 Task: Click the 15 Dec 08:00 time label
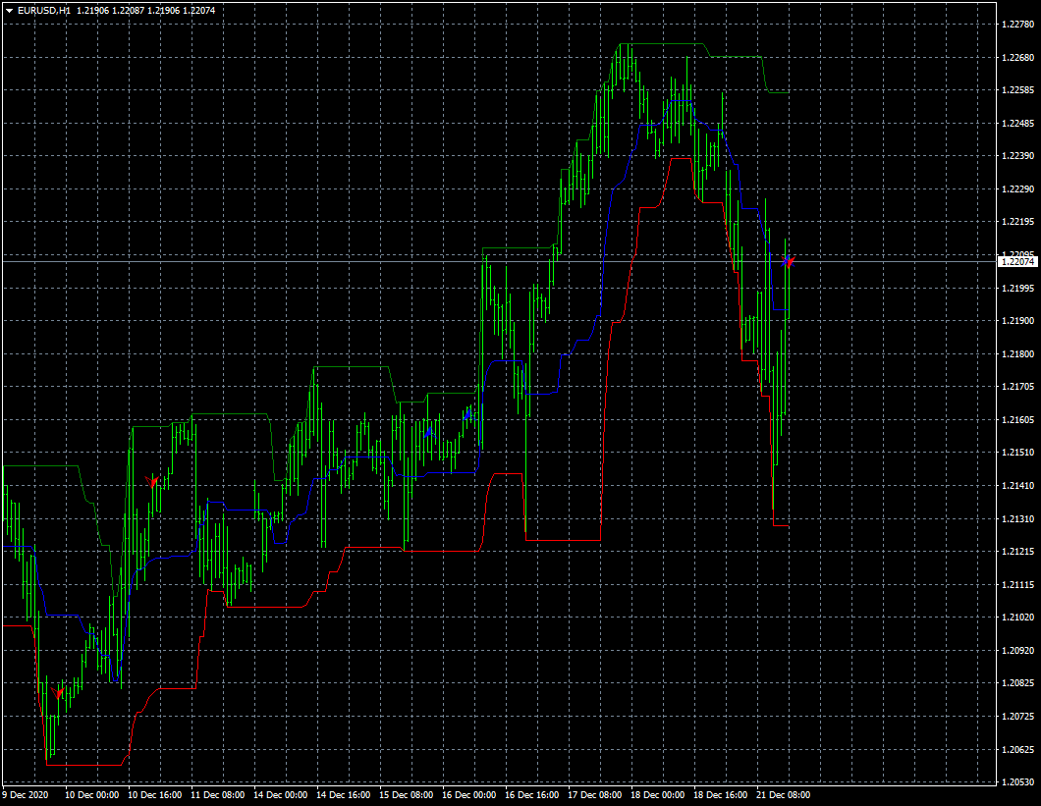pyautogui.click(x=407, y=795)
